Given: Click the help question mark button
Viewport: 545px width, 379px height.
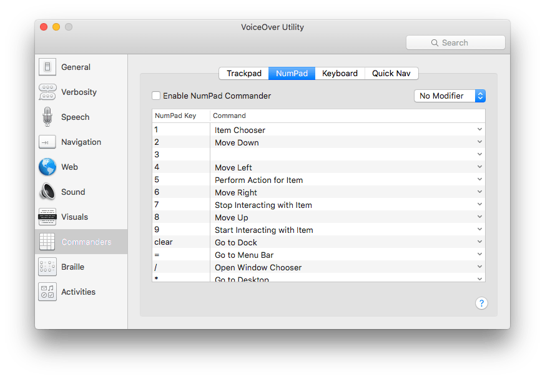Looking at the screenshot, I should point(481,303).
